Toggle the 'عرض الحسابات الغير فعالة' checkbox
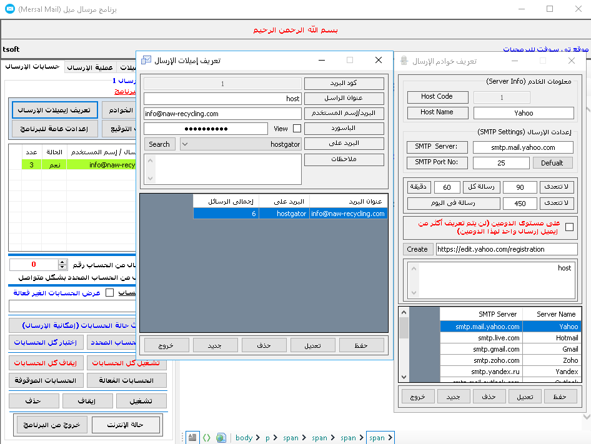591x444 pixels. (x=110, y=293)
